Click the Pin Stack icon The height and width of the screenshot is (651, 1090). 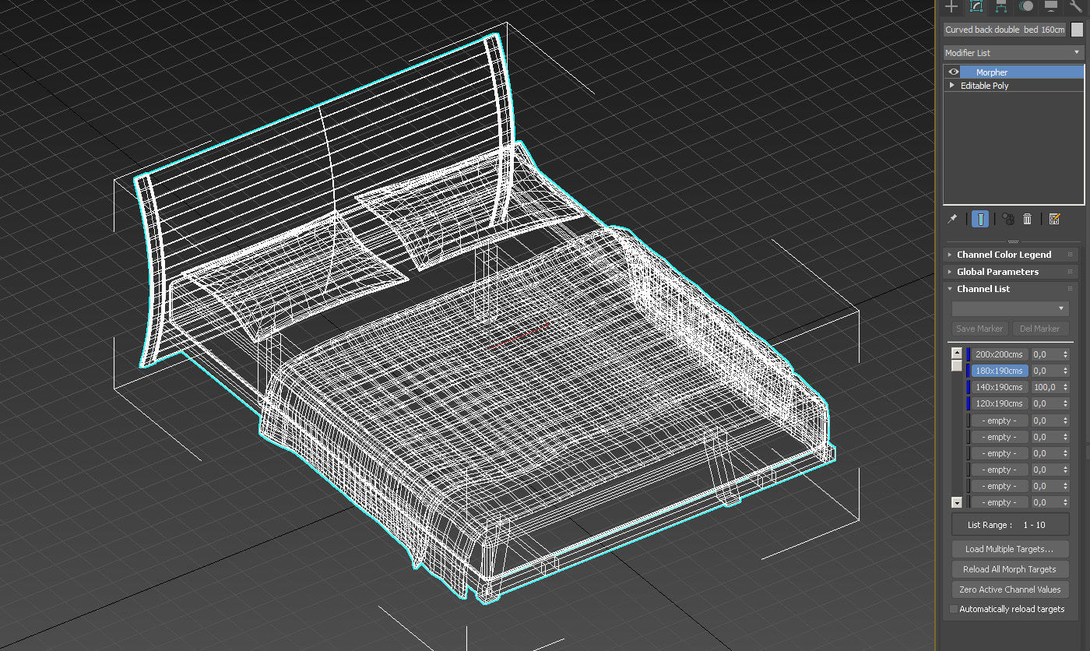(x=952, y=220)
